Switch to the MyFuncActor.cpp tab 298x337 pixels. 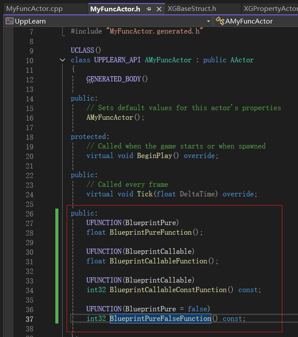tap(34, 9)
